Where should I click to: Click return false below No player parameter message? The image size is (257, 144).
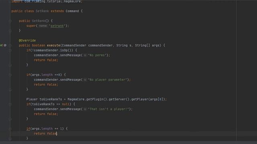(46, 84)
